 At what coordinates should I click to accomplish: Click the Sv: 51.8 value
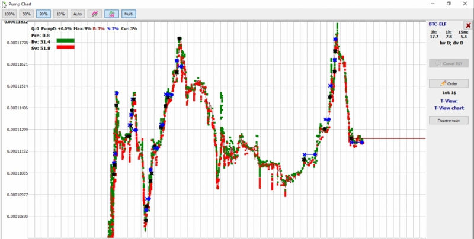point(41,48)
